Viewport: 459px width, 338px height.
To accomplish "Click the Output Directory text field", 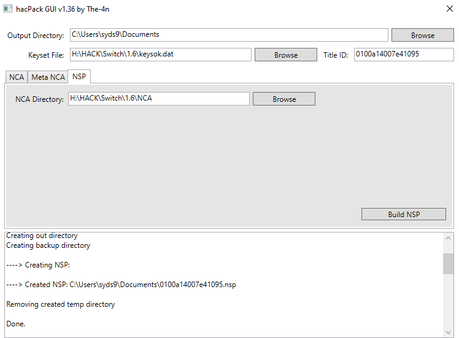I will tap(229, 35).
